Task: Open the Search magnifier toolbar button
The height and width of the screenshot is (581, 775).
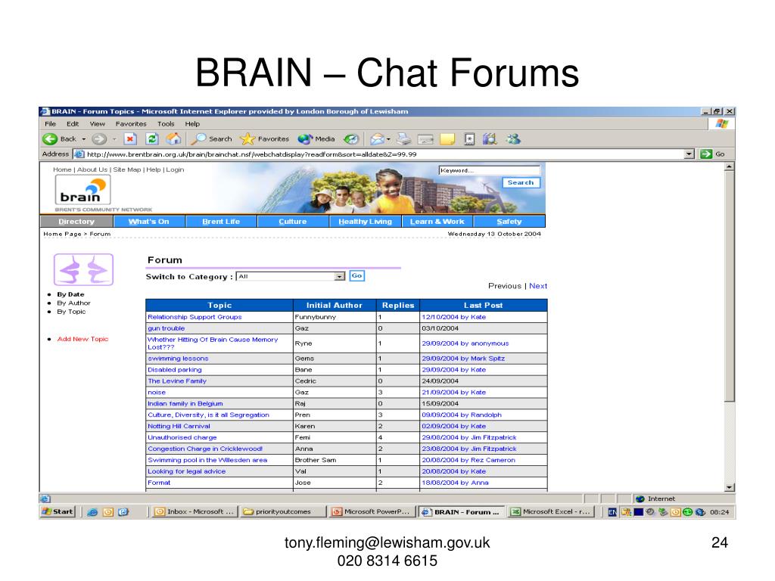Action: pos(213,139)
